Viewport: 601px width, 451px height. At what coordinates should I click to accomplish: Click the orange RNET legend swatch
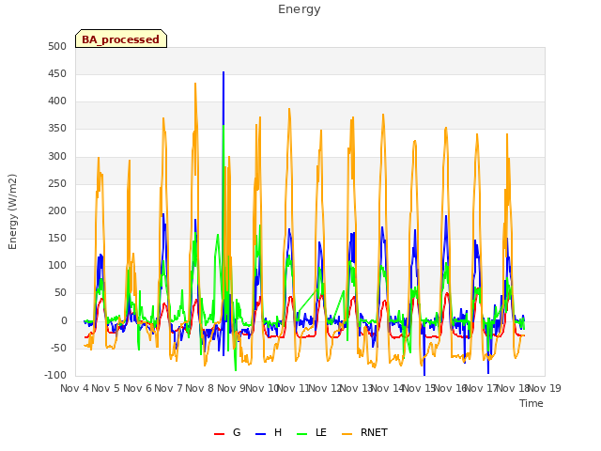347,434
